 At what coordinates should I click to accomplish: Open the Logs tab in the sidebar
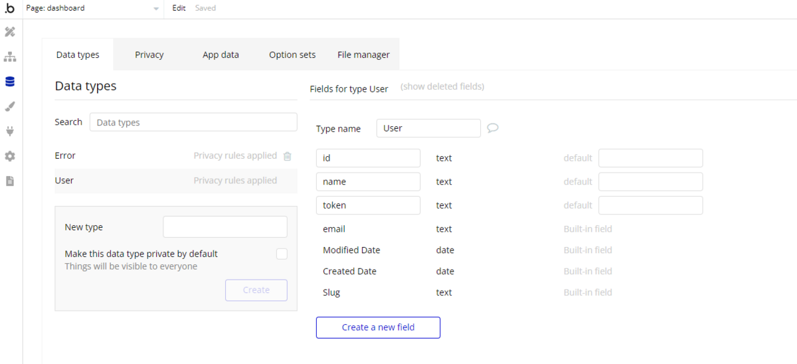(10, 181)
